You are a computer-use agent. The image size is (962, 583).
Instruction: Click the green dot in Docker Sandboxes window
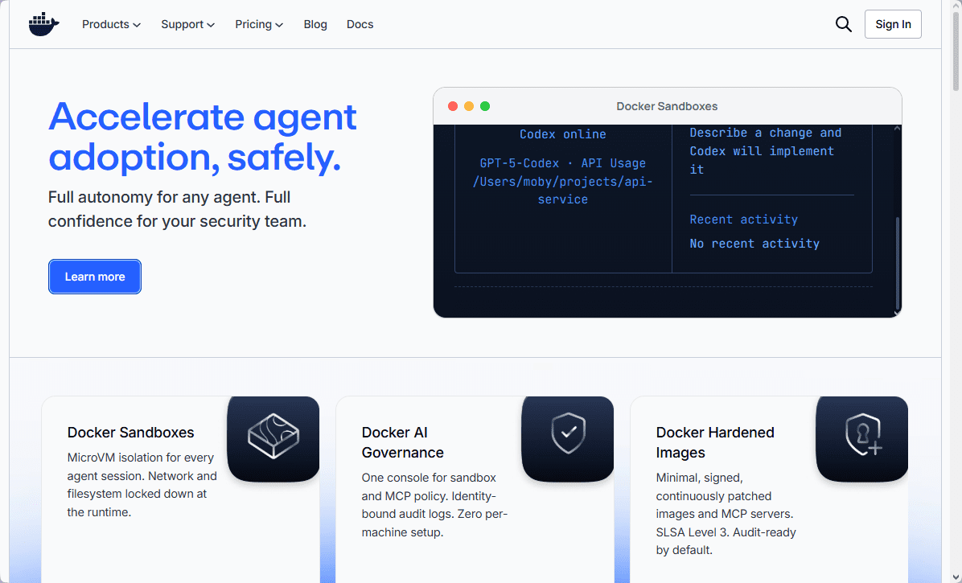pyautogui.click(x=485, y=106)
